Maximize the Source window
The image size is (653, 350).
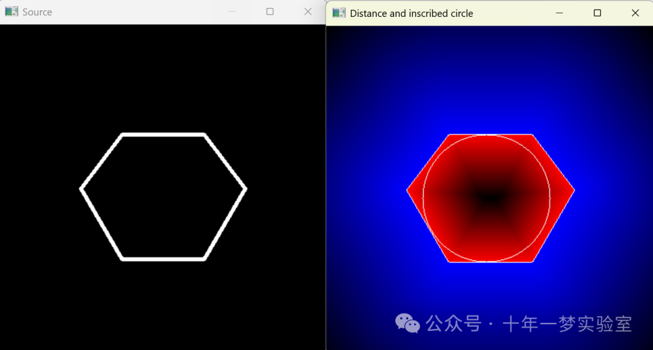[270, 11]
